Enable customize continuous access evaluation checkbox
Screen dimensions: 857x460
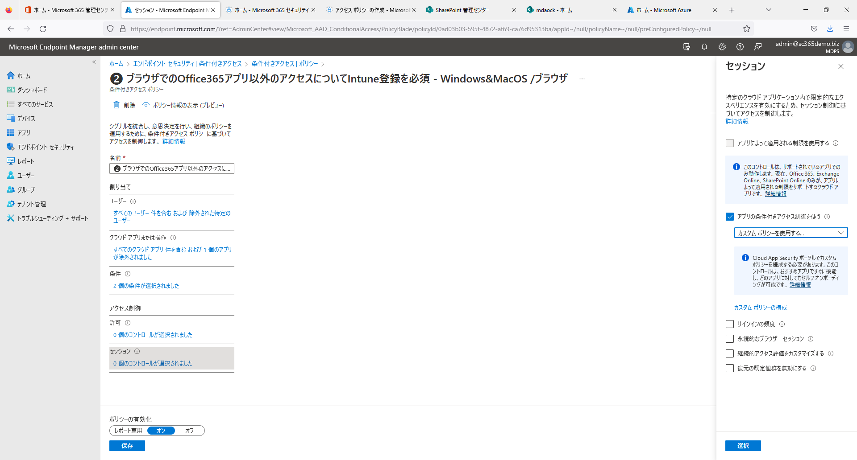click(730, 353)
